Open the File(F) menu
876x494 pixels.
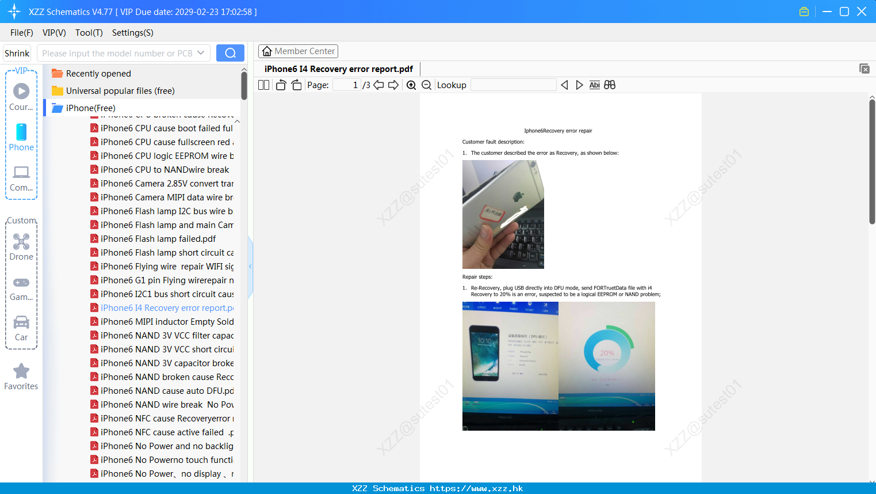(22, 33)
